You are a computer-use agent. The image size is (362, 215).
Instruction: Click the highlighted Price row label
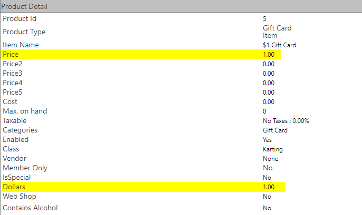[x=11, y=55]
